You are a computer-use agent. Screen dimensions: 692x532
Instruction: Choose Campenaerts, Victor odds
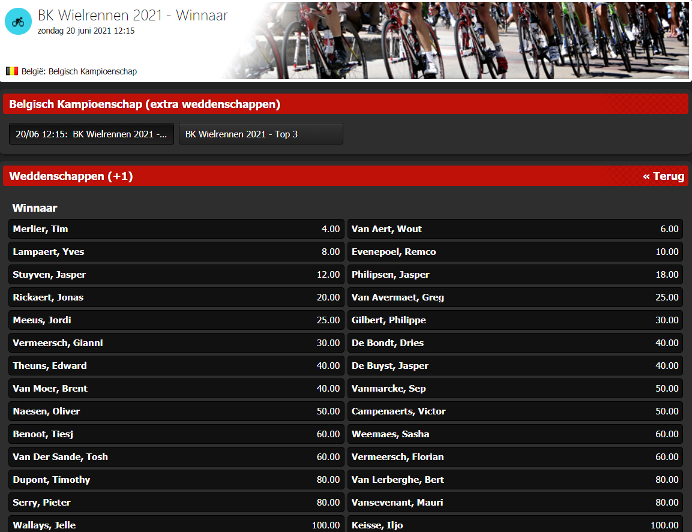[515, 411]
